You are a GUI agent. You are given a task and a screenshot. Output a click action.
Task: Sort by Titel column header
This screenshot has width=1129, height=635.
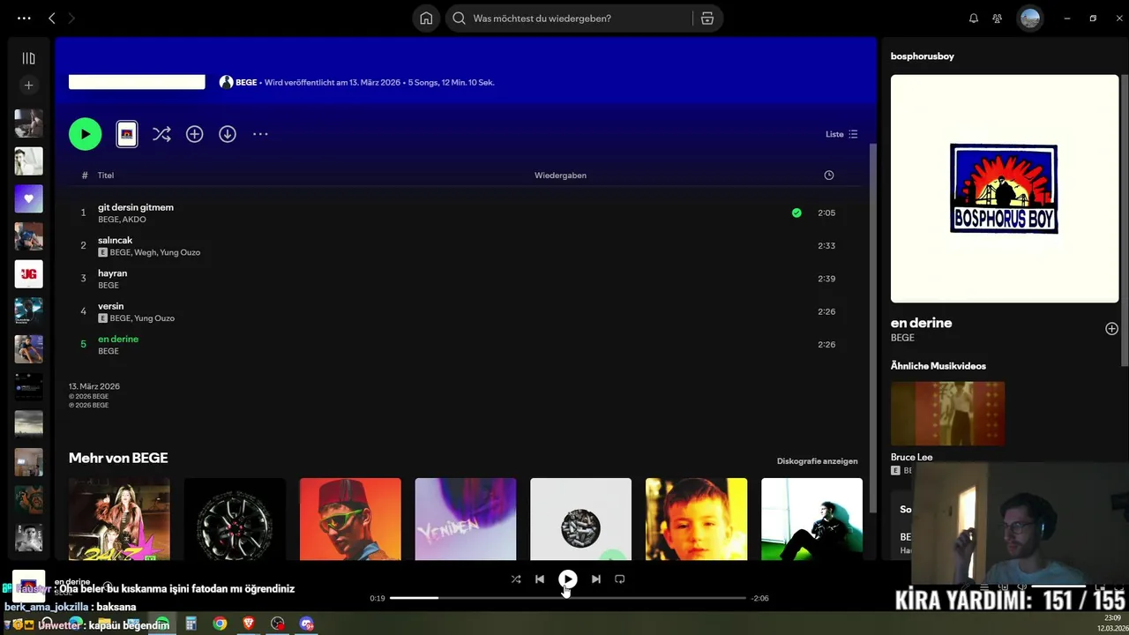click(106, 175)
